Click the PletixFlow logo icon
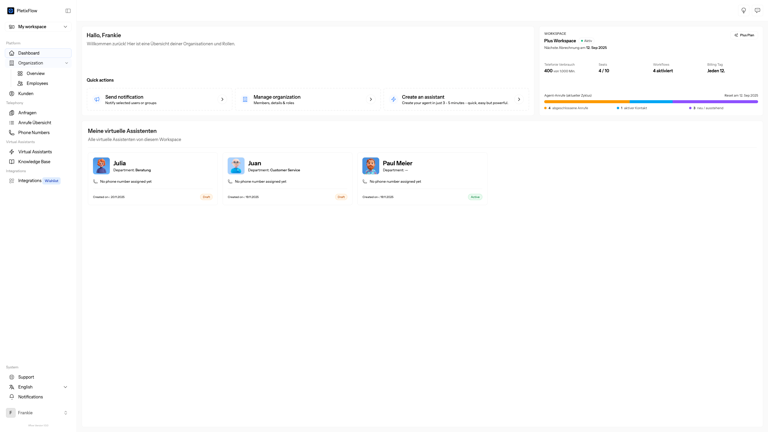768x432 pixels. (x=11, y=11)
